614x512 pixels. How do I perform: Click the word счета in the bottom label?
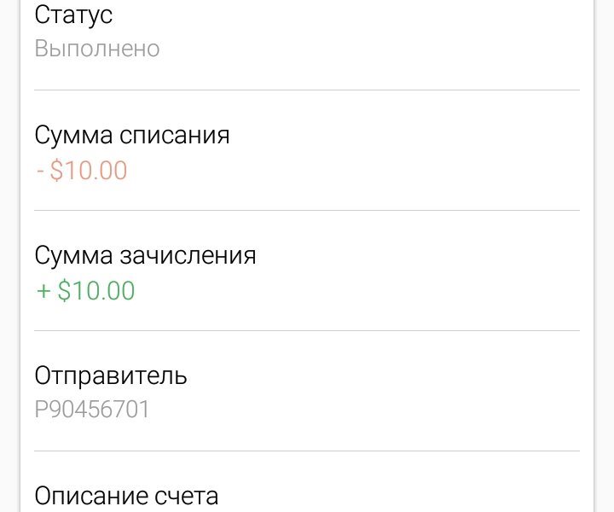186,497
